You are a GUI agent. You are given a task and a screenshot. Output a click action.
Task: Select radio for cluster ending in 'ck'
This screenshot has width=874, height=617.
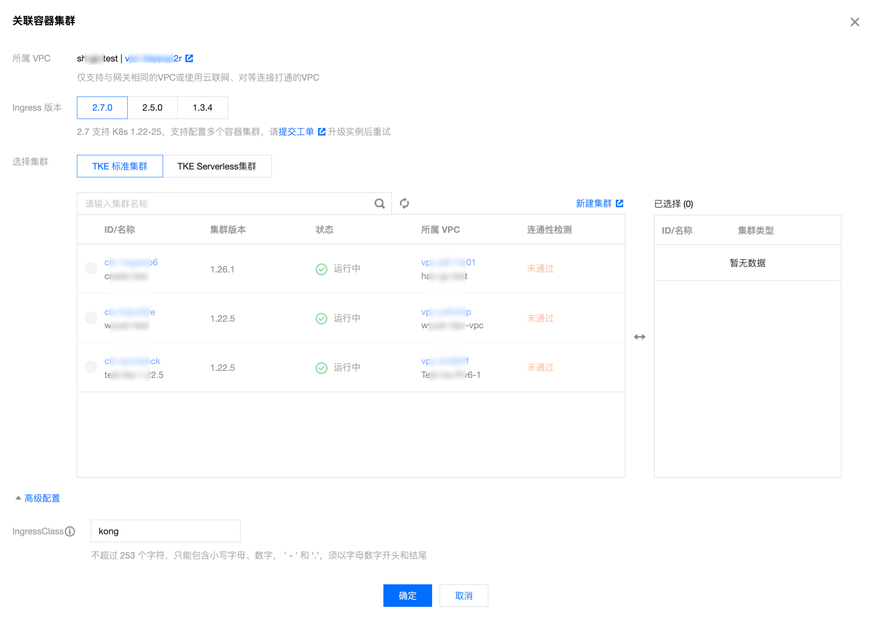click(x=91, y=367)
